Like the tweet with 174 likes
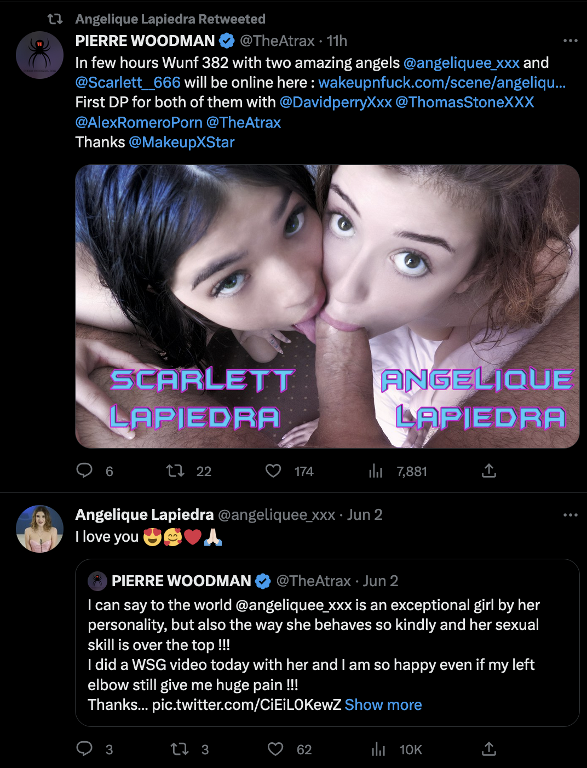587x768 pixels. click(273, 471)
